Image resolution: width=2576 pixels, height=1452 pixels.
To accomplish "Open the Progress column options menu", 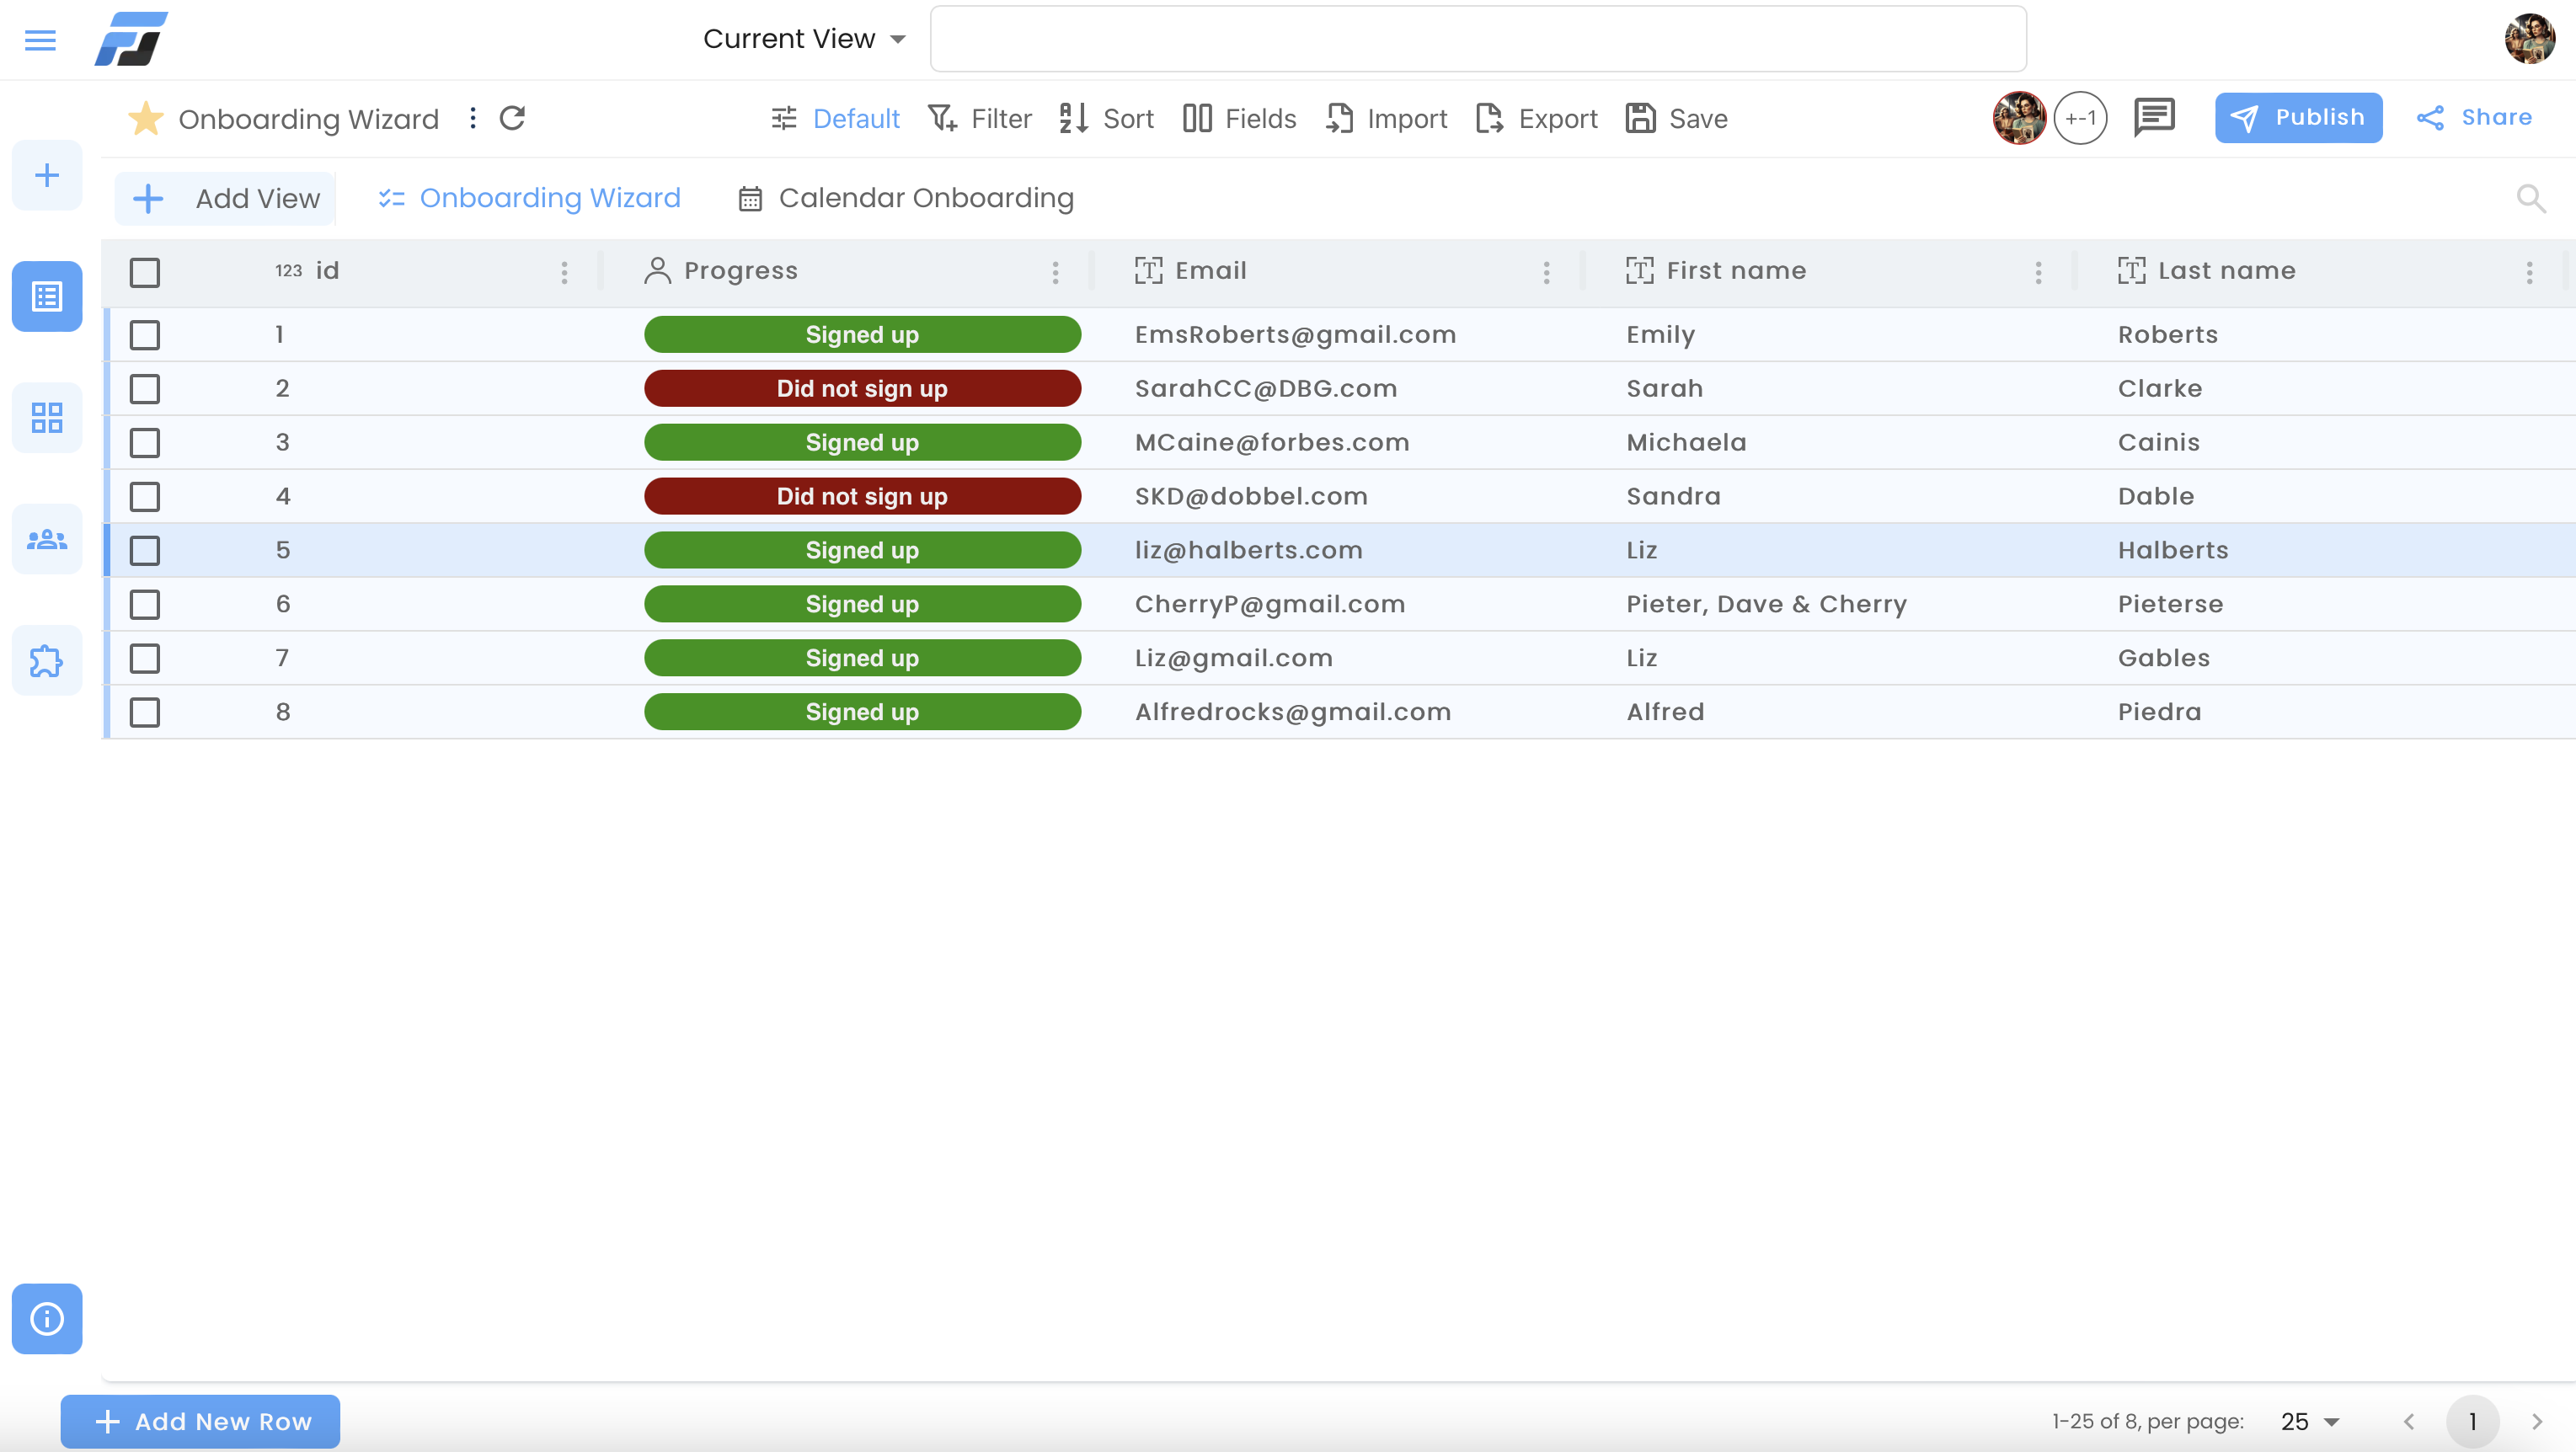I will (x=1056, y=272).
